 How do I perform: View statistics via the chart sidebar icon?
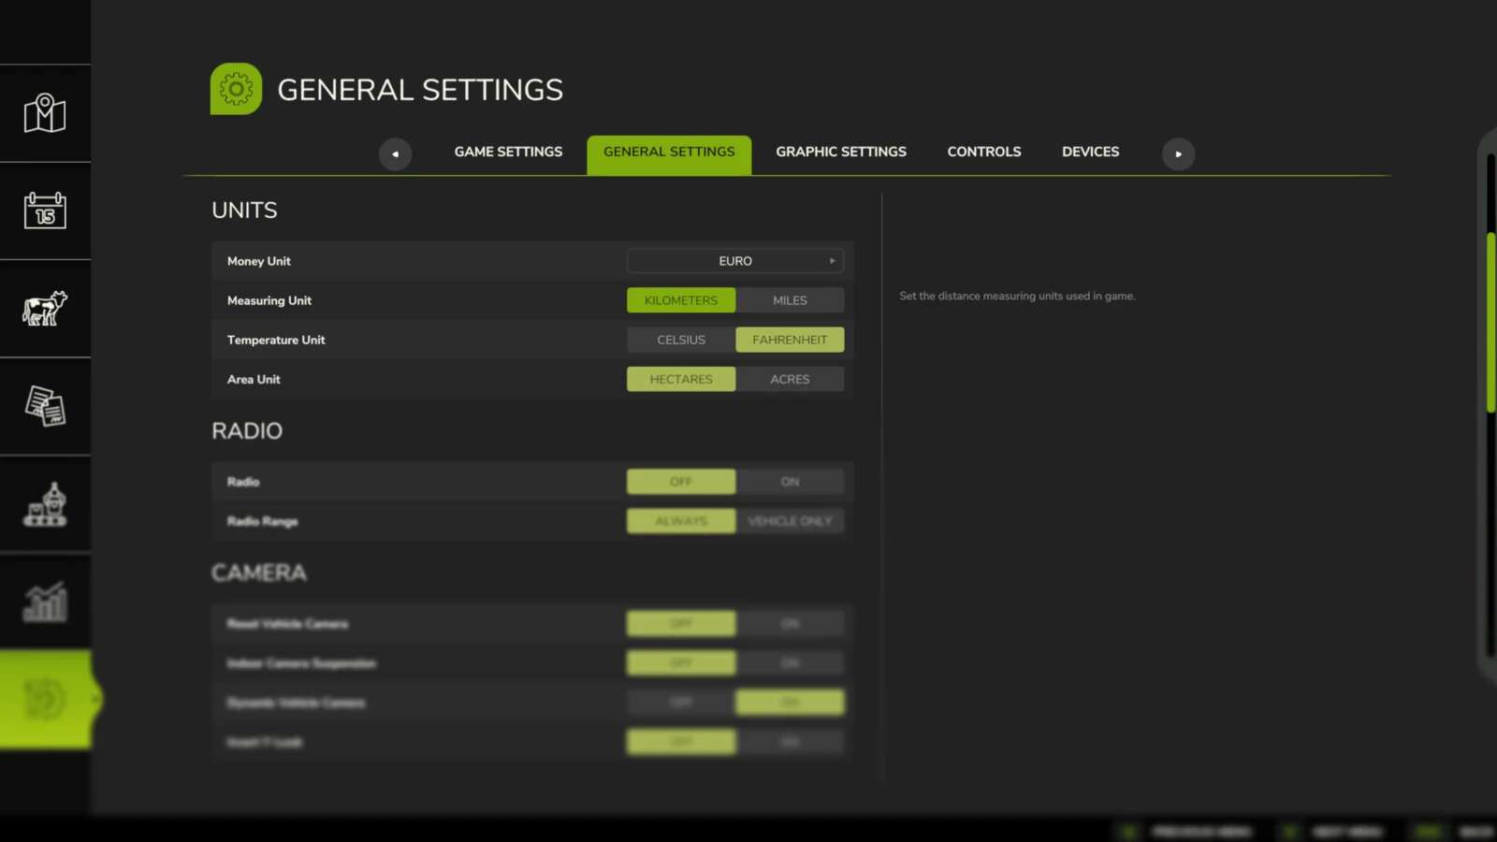[x=45, y=602]
